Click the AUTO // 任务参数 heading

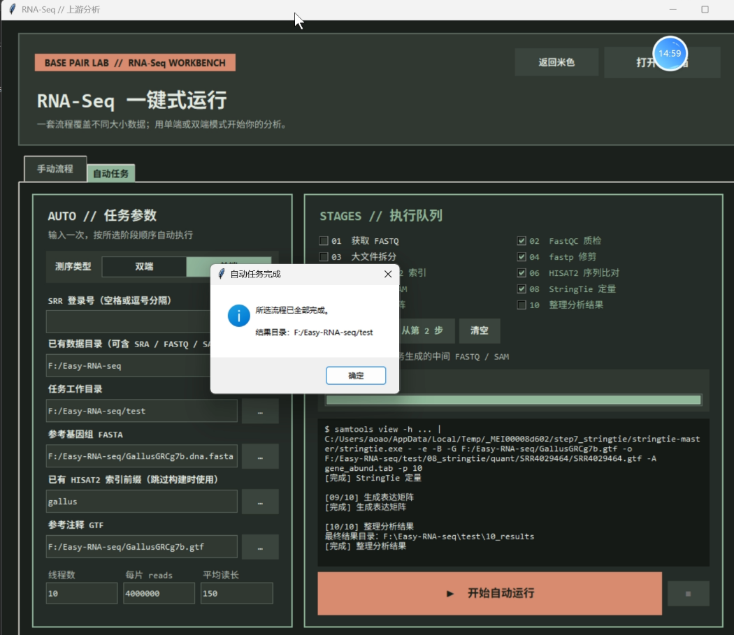pos(102,216)
